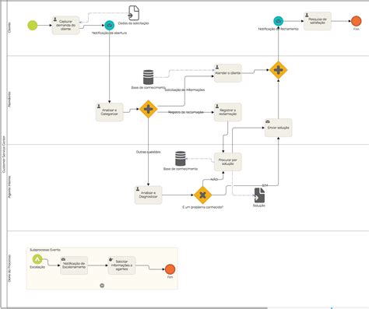Image resolution: width=369 pixels, height=309 pixels.
Task: Click the Notificação de abertura message event
Action: point(109,25)
